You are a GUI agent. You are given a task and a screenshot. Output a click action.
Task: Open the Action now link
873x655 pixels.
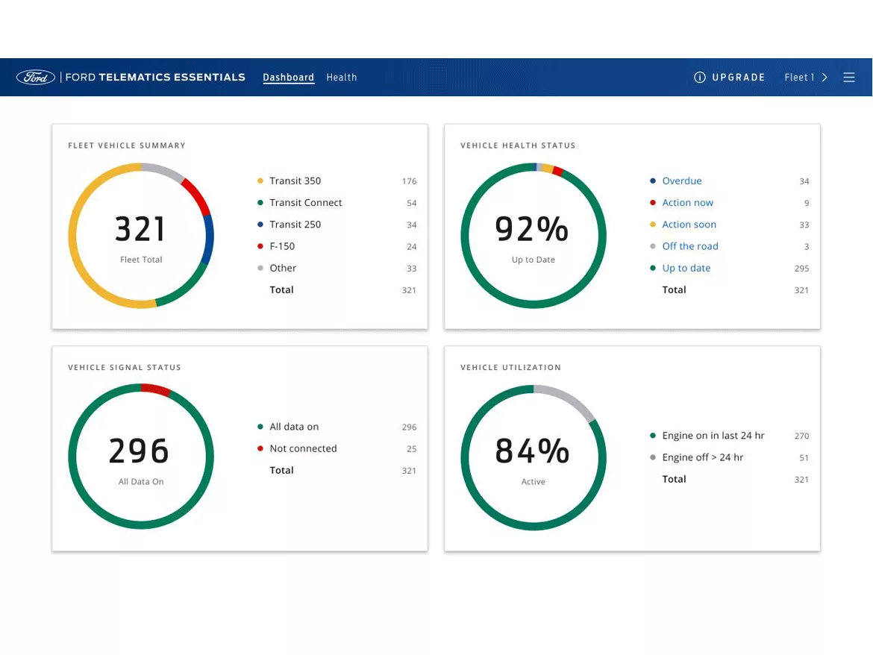(x=688, y=203)
